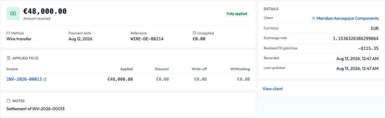Click the bank icon beside Applied To
This screenshot has width=385, height=118.
point(8,58)
